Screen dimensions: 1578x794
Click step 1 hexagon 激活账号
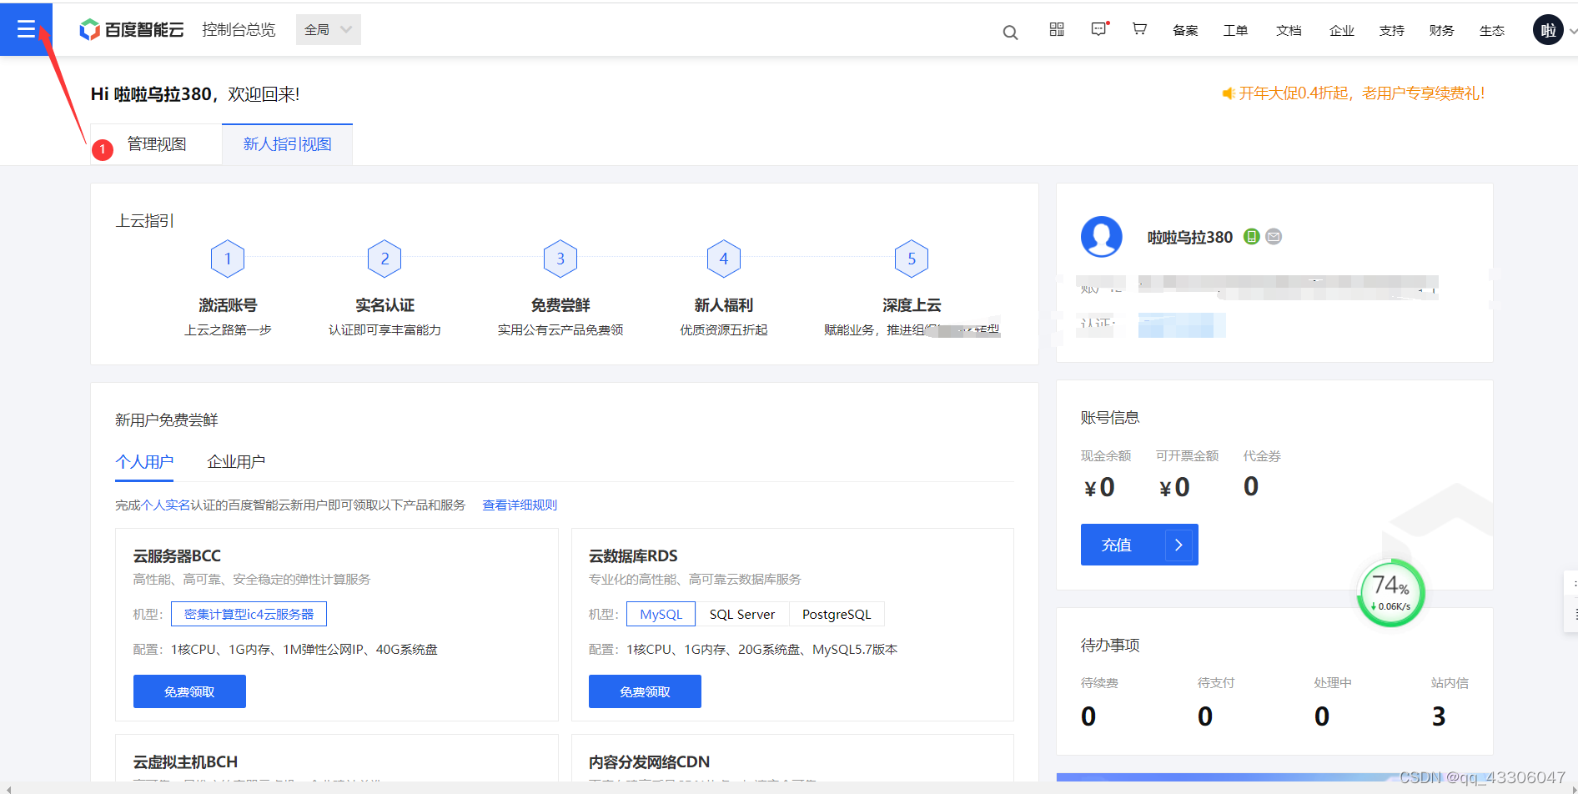pyautogui.click(x=228, y=259)
